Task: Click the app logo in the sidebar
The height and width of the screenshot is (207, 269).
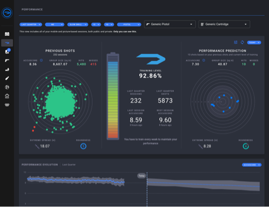Action: (x=7, y=13)
